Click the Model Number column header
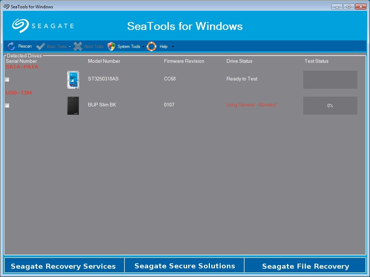370x277 pixels. 104,61
